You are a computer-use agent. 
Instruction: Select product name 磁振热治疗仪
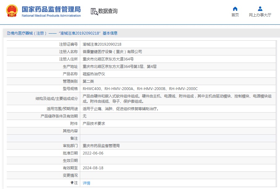tap(94, 74)
